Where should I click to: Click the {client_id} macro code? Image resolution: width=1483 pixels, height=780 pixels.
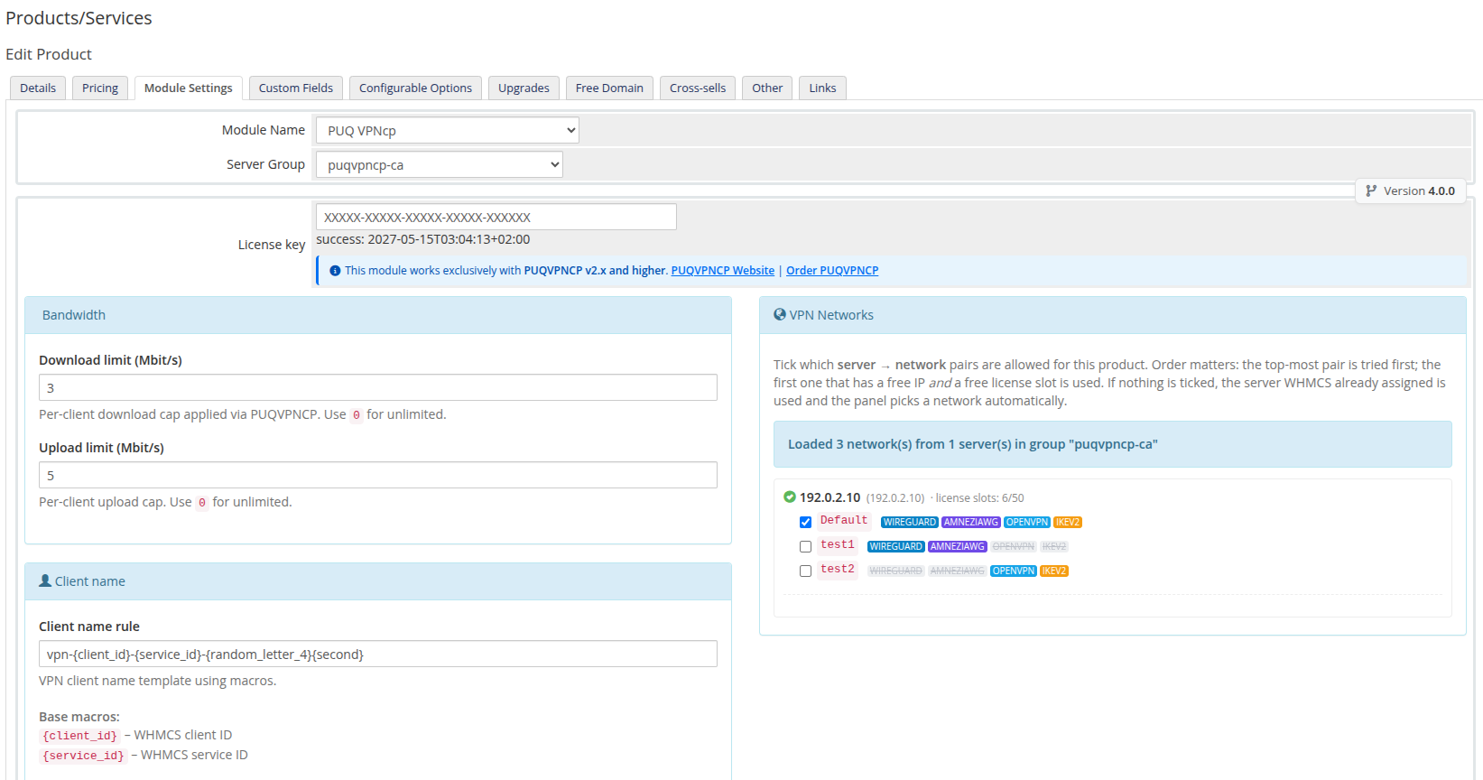79,736
